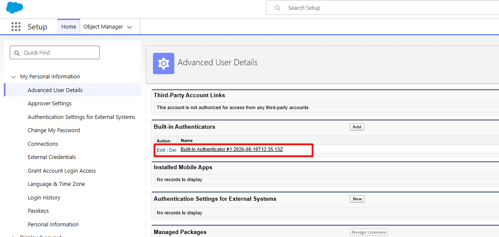
Task: Click the Assign Licenses button
Action: pyautogui.click(x=369, y=232)
